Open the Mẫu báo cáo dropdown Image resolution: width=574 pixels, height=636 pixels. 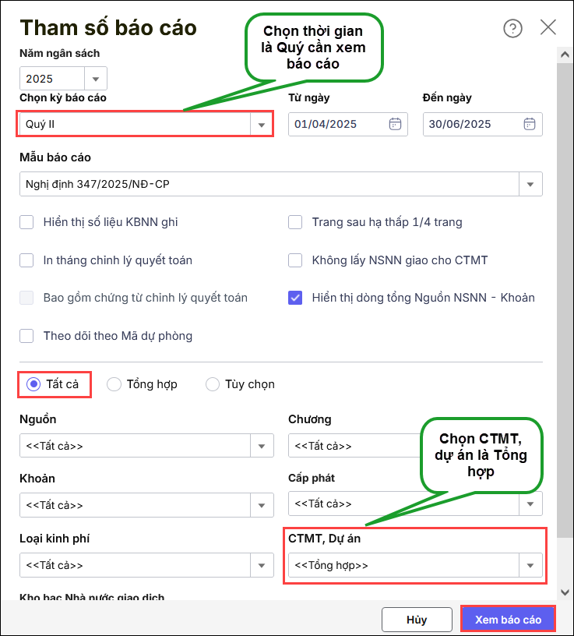pyautogui.click(x=530, y=185)
